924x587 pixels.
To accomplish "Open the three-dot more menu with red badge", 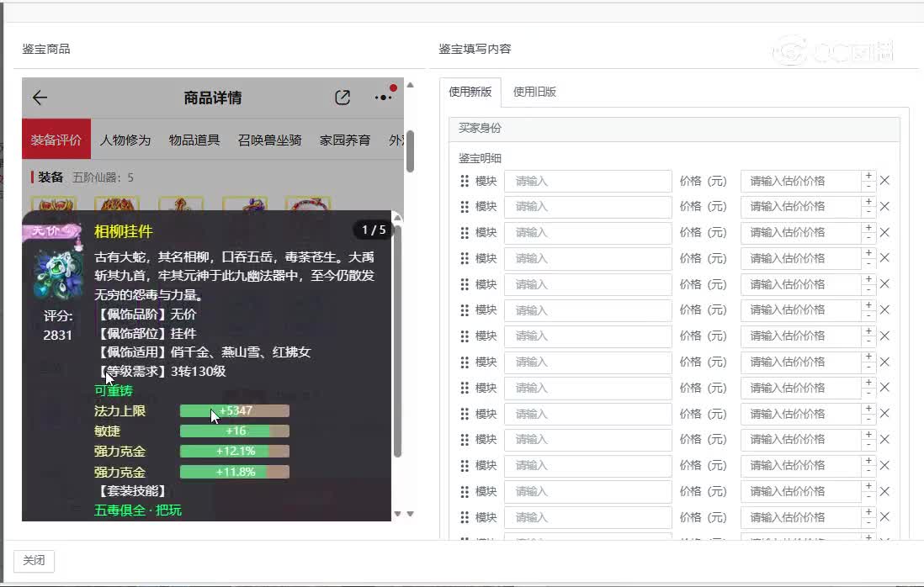I will pos(384,98).
